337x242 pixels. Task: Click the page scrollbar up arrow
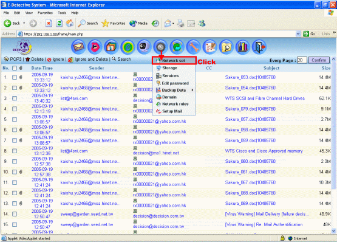333,58
